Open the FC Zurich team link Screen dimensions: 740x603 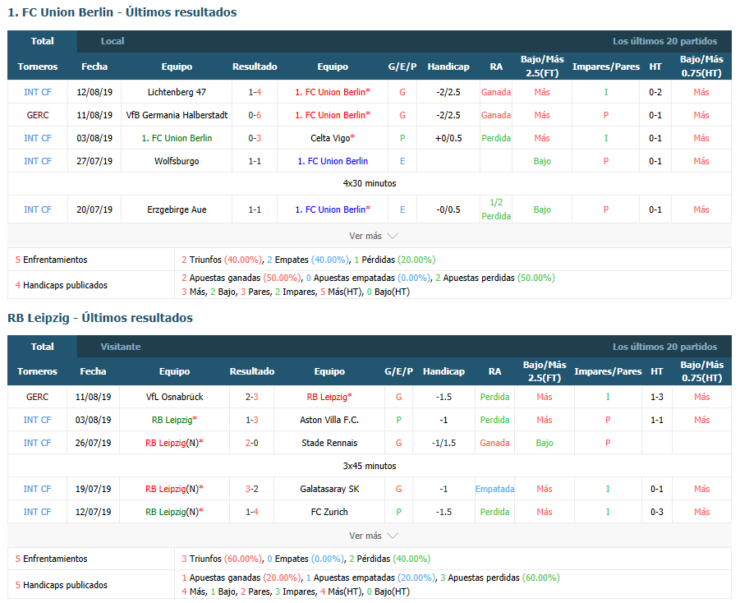point(329,512)
